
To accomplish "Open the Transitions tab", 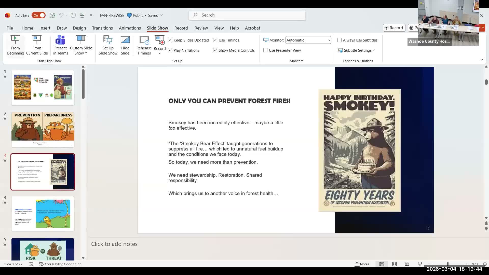I will coord(102,28).
